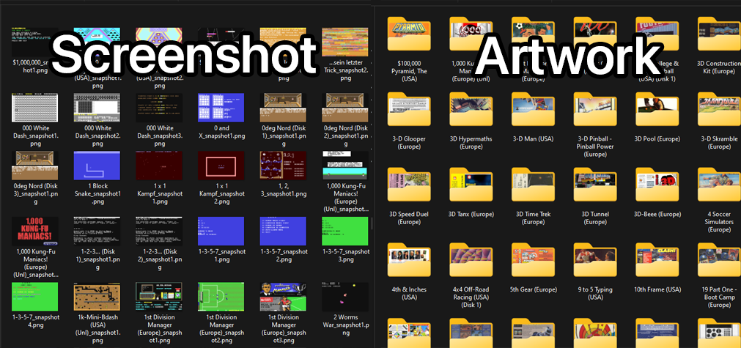
Task: Open the 3D Time Trek (Europe) folder
Action: click(x=533, y=184)
